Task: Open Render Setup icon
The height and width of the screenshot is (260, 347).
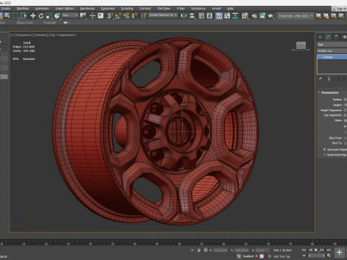Action: (254, 16)
